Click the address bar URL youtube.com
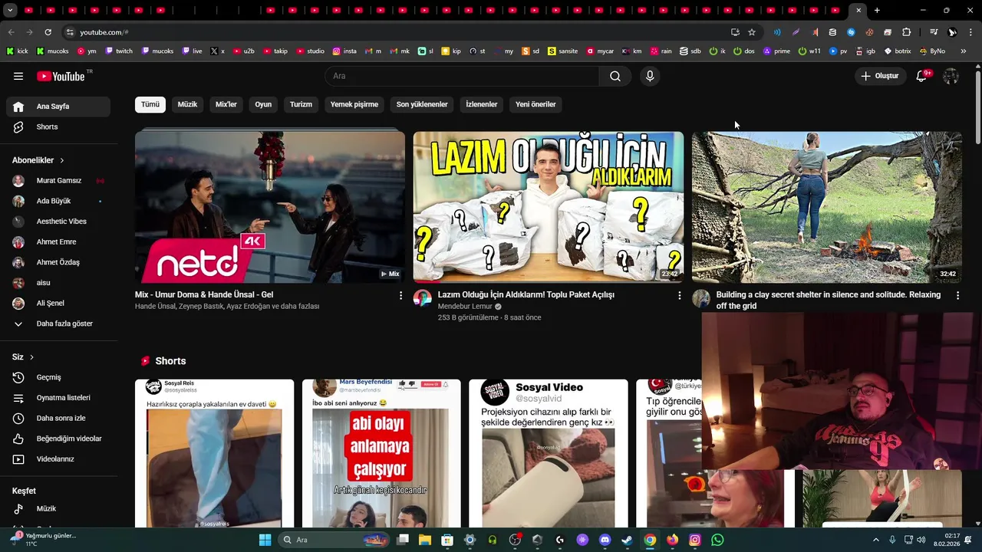The height and width of the screenshot is (552, 982). pos(104,32)
